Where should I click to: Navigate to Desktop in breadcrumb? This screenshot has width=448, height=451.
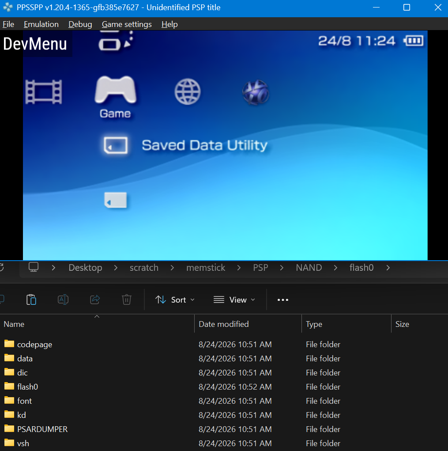85,268
